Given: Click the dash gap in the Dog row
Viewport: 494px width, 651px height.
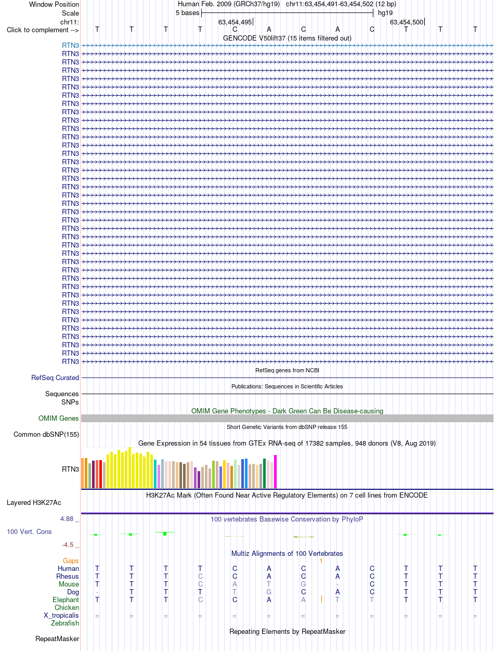Looking at the screenshot, I should coord(97,592).
